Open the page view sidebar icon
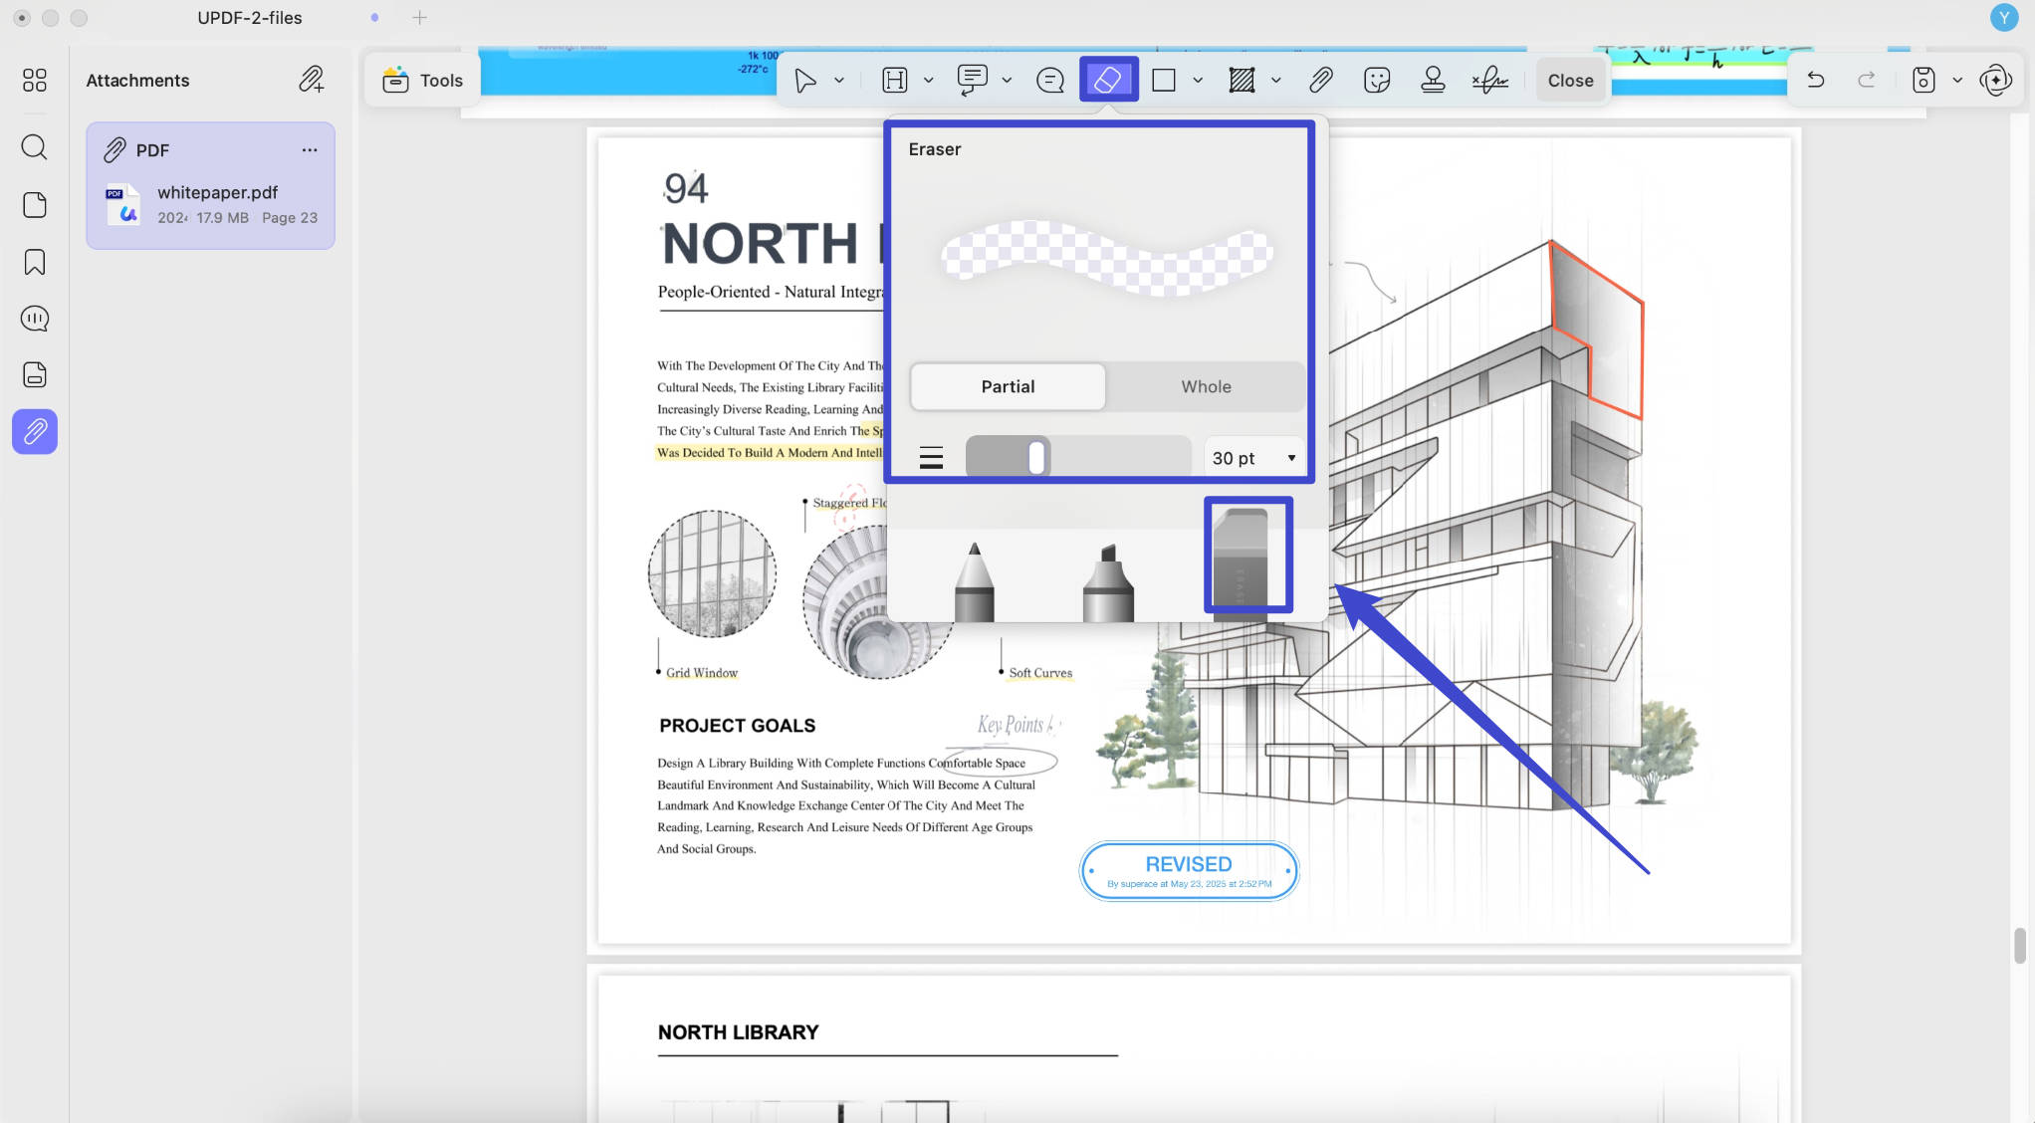 coord(35,205)
